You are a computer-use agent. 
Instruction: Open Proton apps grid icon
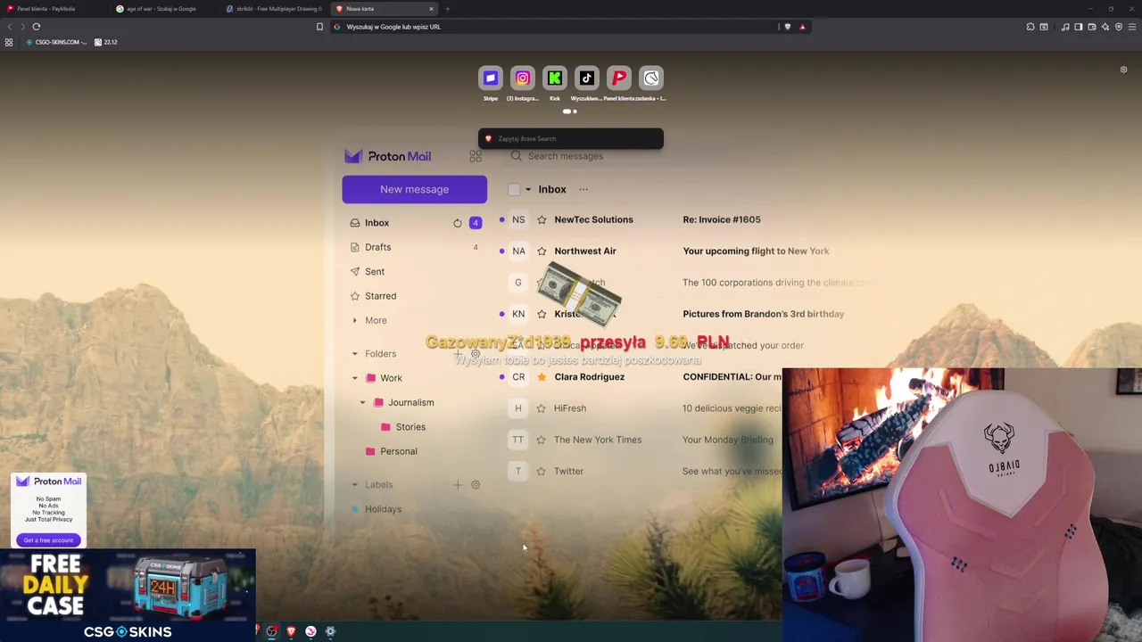pos(476,156)
